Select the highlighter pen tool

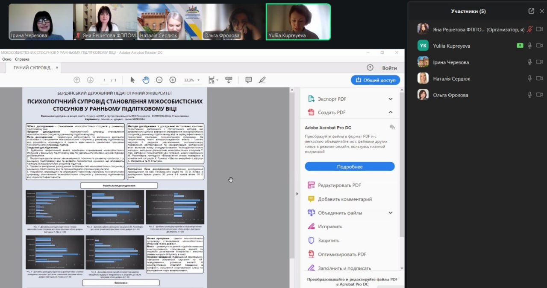[x=262, y=80]
